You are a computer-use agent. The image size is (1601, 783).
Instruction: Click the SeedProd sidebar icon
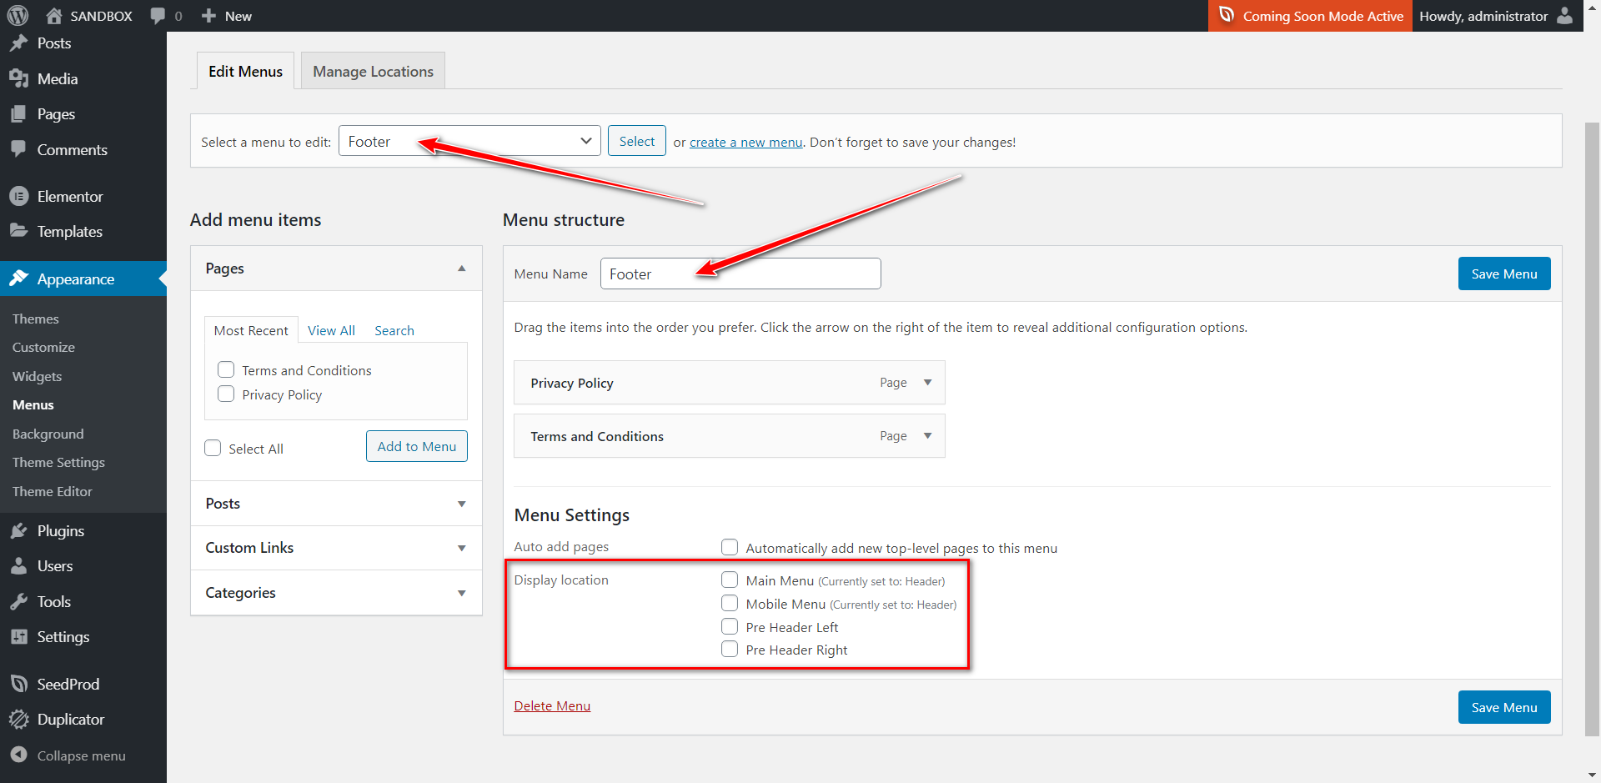click(18, 685)
